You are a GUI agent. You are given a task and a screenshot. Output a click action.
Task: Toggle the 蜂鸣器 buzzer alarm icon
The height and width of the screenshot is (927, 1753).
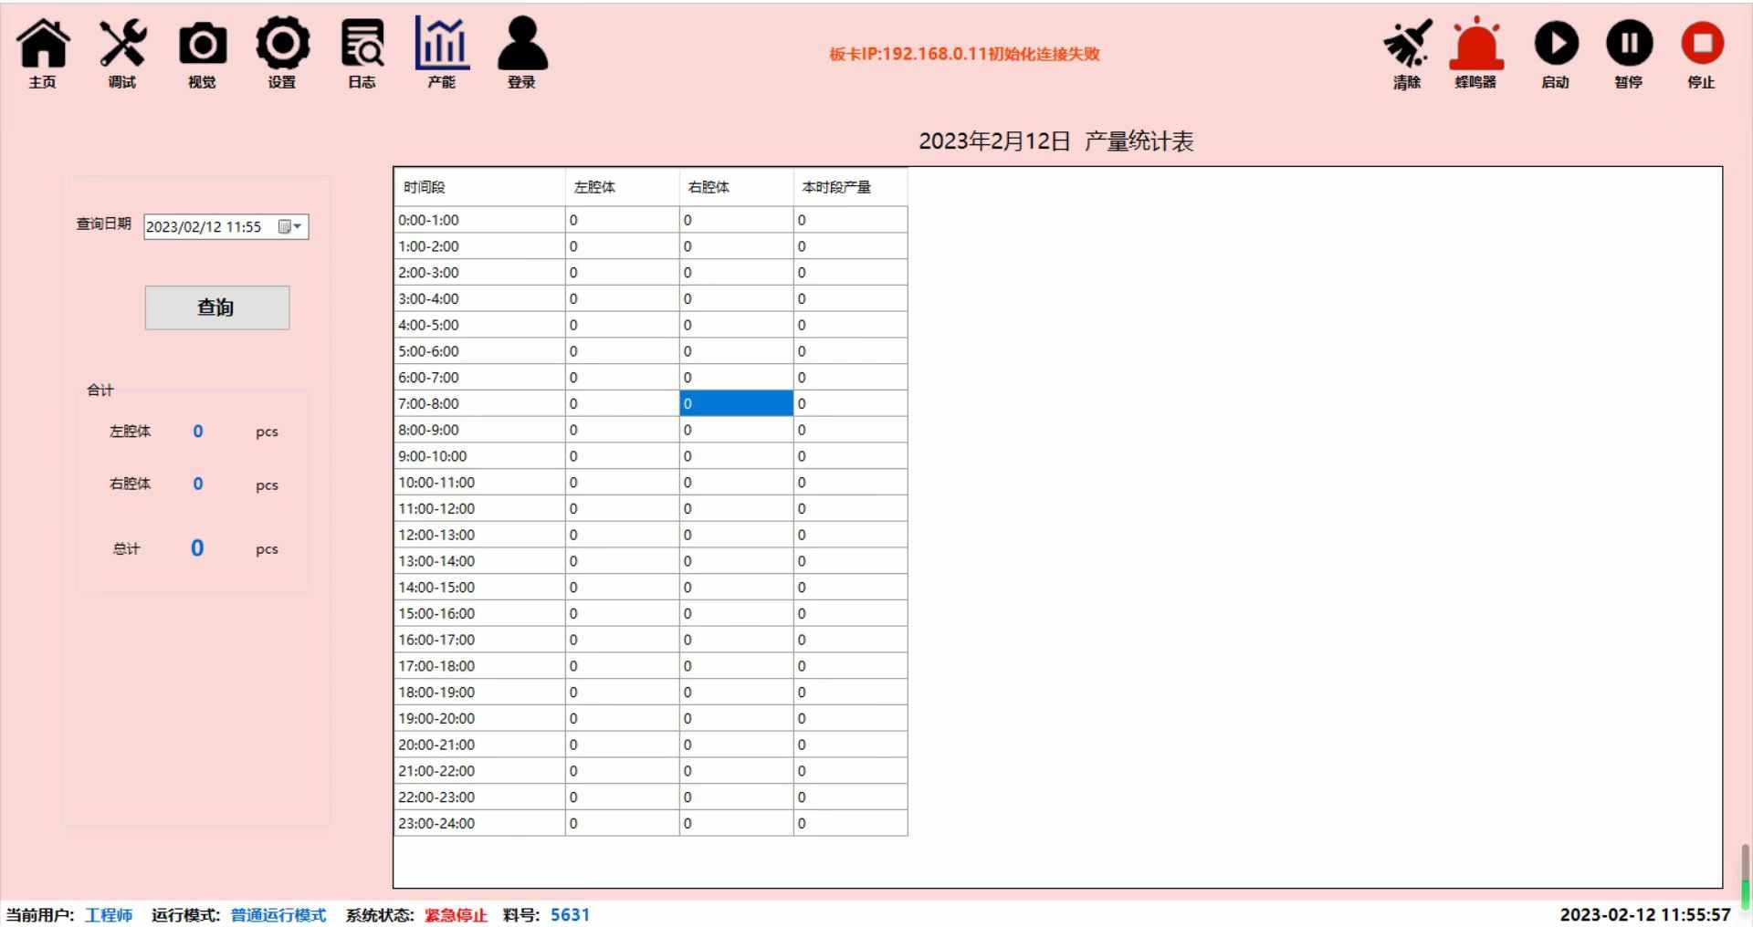point(1475,55)
